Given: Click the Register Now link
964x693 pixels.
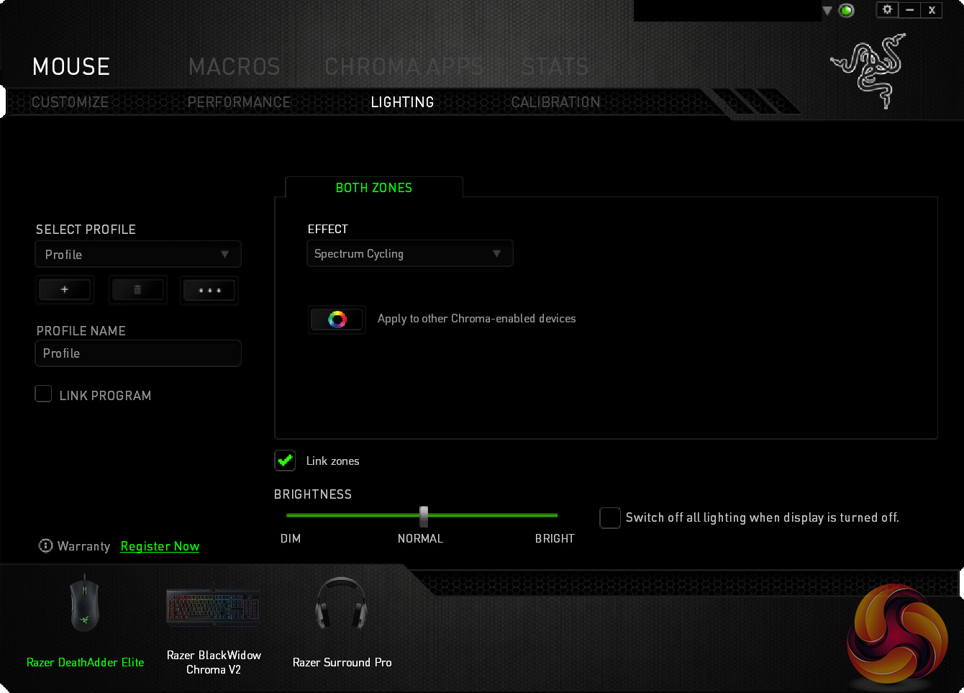Looking at the screenshot, I should pyautogui.click(x=160, y=546).
